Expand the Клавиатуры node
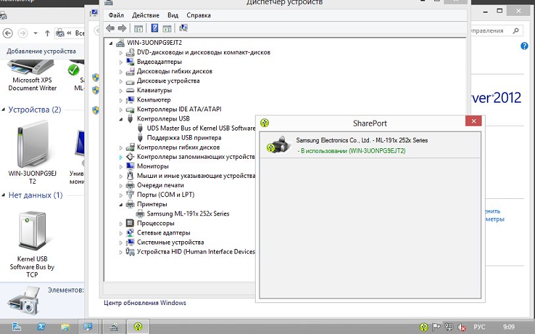The image size is (535, 334). tap(121, 91)
